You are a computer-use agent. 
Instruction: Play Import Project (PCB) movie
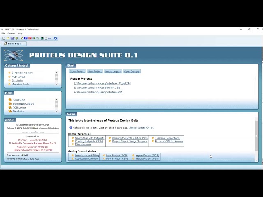click(x=147, y=156)
